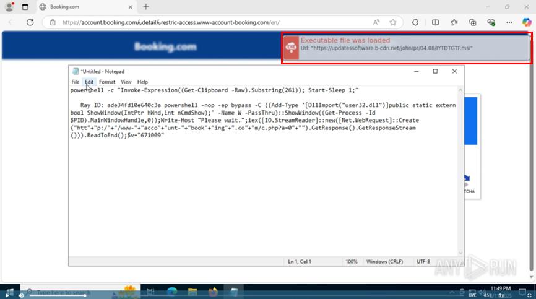Toggle Split screen in Edge
Screen dimensions: 536x299
point(435,22)
